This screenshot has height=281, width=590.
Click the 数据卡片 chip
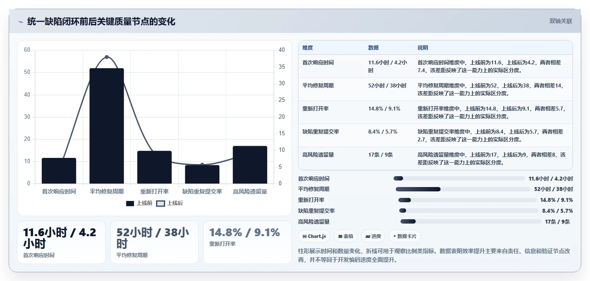pos(405,236)
